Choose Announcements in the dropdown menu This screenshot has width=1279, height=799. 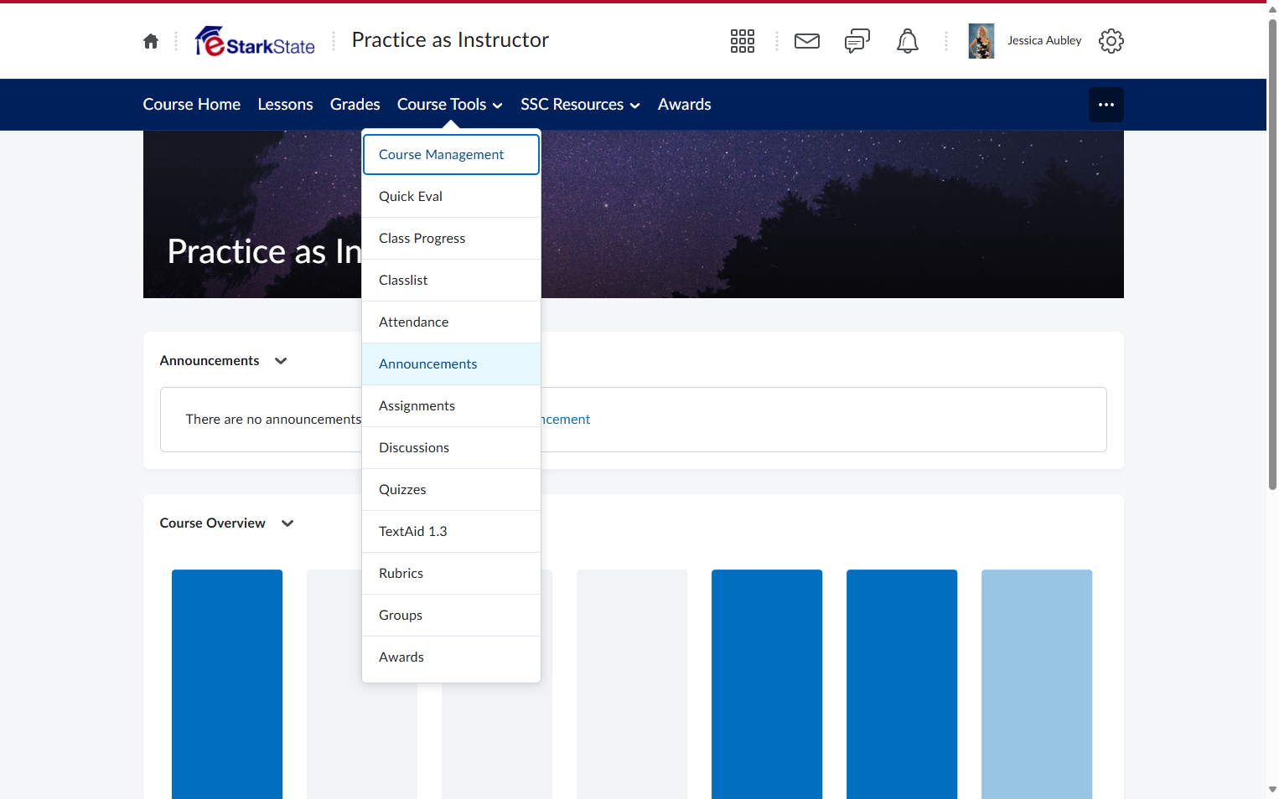[451, 364]
